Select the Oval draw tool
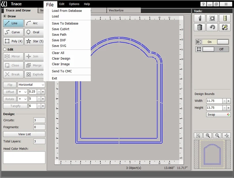Image resolution: width=234 pixels, height=178 pixels. pyautogui.click(x=34, y=32)
